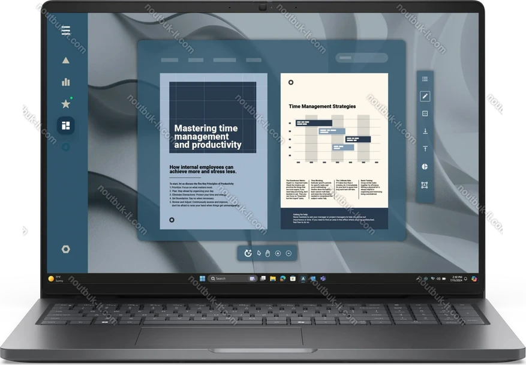This screenshot has height=365, width=526.
Task: Click the rotate icon in bottom toolbar
Action: click(x=248, y=253)
